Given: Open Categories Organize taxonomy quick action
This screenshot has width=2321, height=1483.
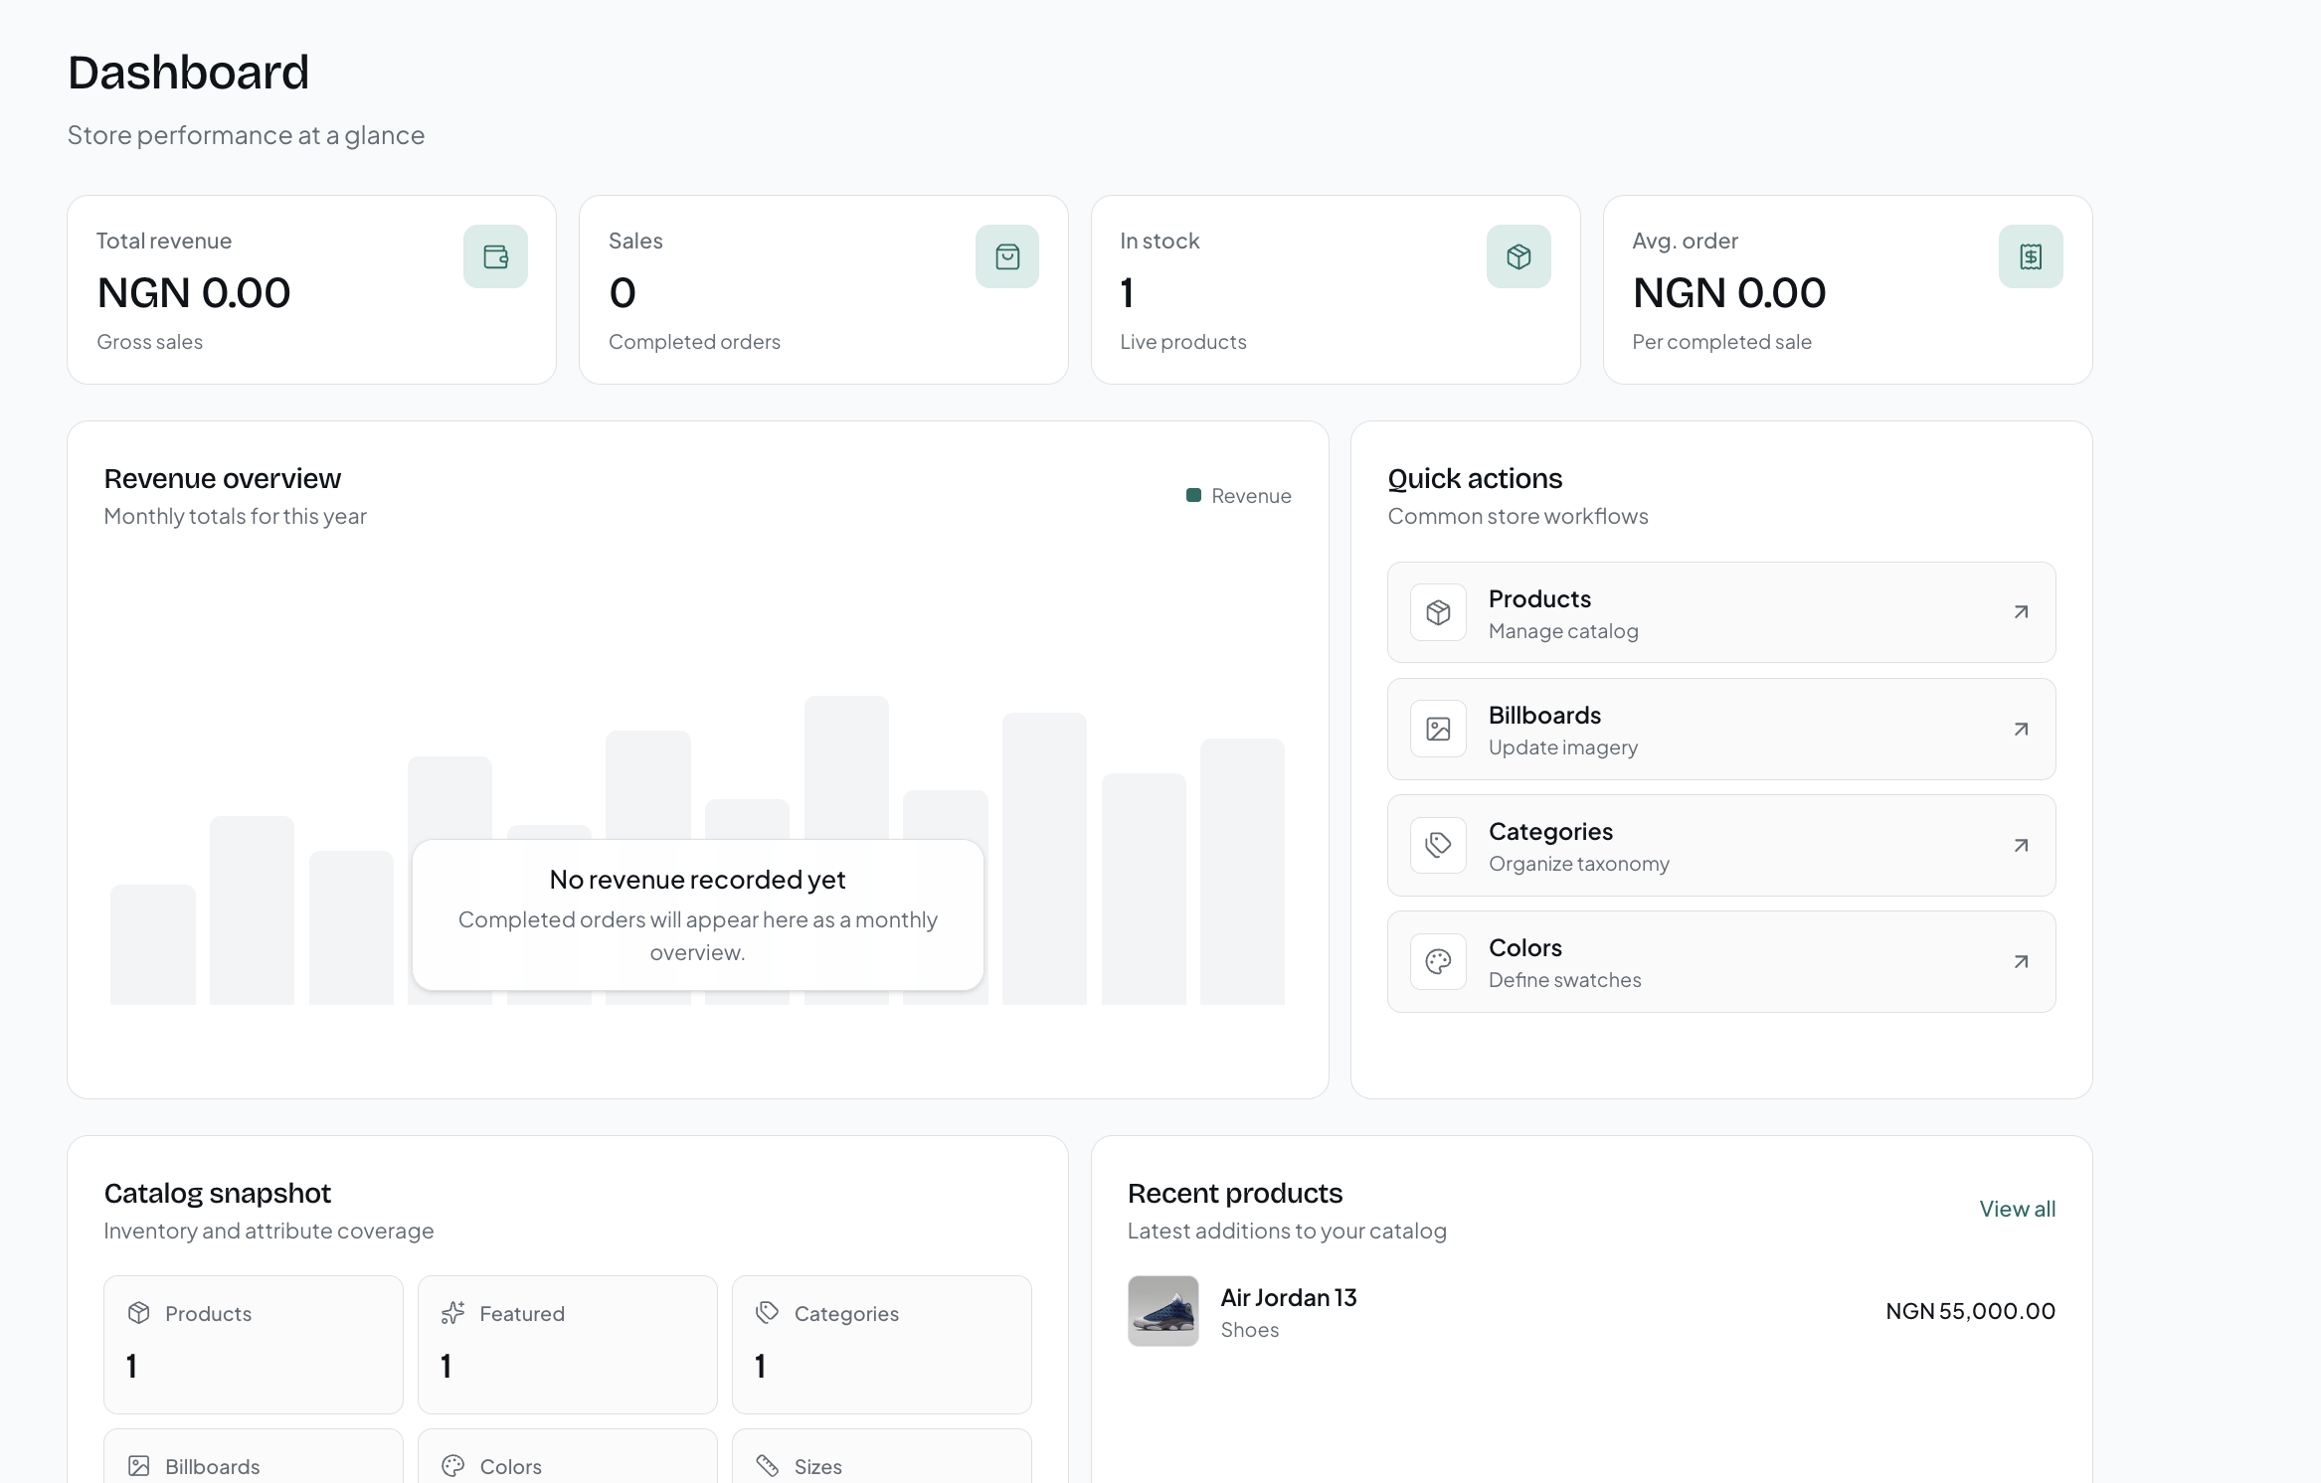Looking at the screenshot, I should point(1721,845).
